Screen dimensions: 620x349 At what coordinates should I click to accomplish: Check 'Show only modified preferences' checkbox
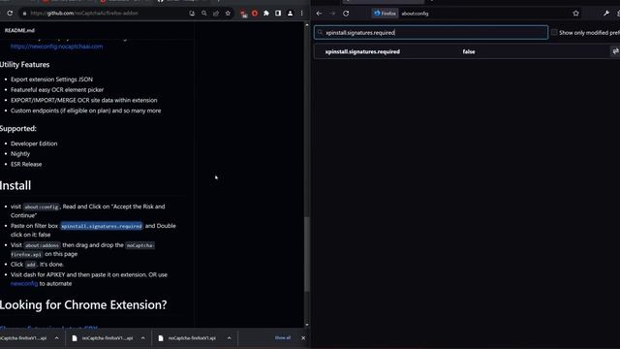(x=554, y=32)
